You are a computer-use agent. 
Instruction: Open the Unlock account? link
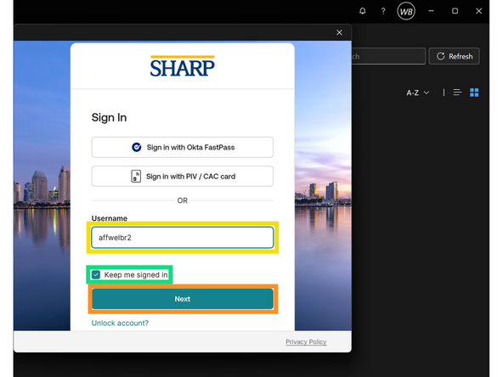(x=120, y=323)
